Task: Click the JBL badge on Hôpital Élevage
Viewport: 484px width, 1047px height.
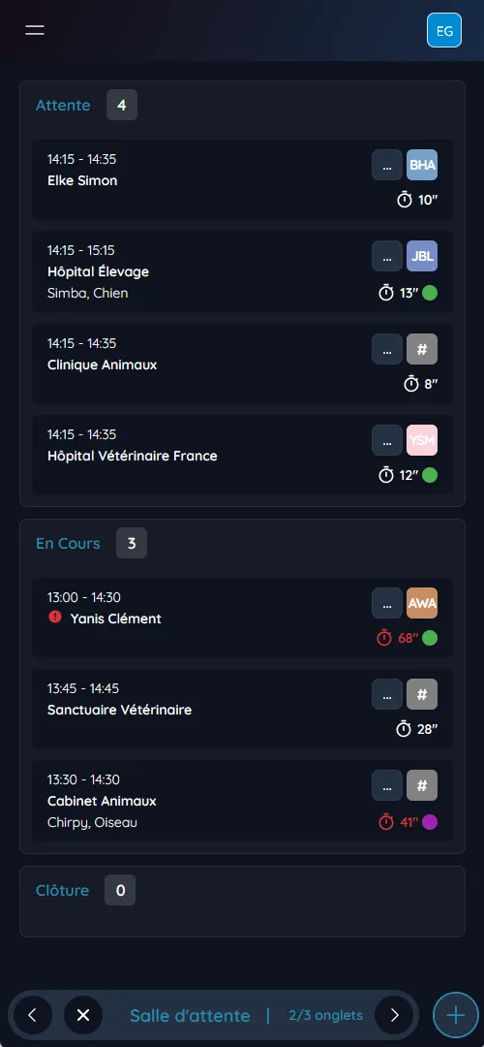Action: click(422, 256)
